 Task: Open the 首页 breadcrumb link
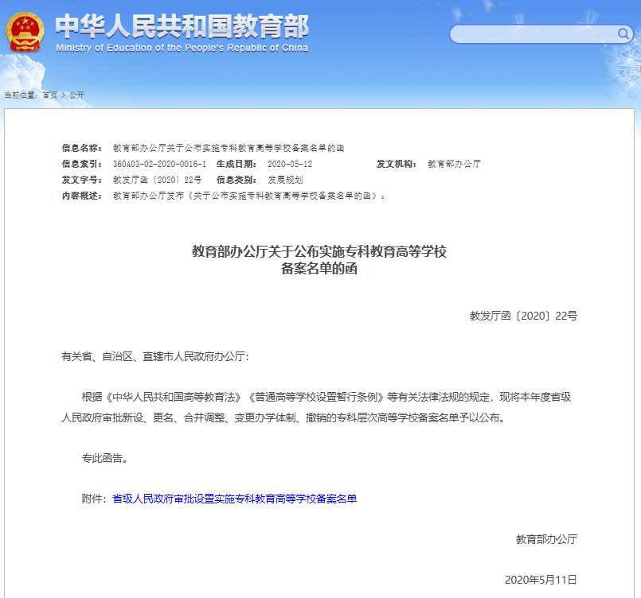[x=50, y=95]
